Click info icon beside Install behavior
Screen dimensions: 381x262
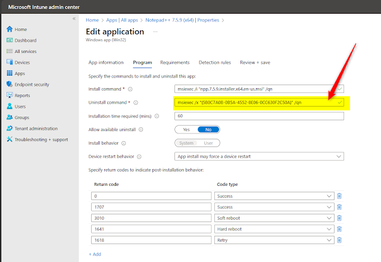[124, 143]
